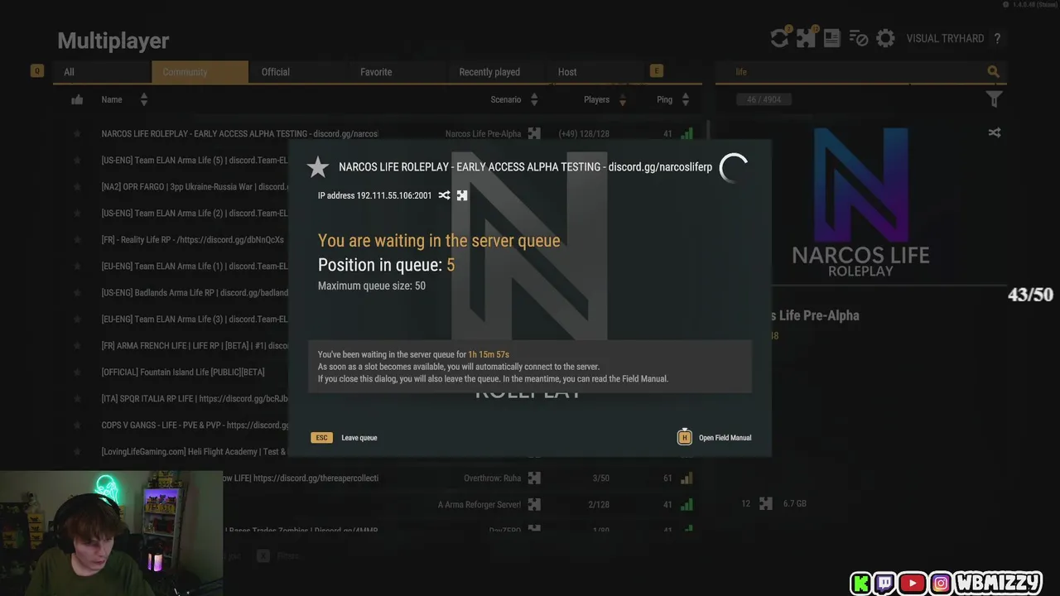Switch to the Host tab
The height and width of the screenshot is (596, 1060).
tap(595, 72)
